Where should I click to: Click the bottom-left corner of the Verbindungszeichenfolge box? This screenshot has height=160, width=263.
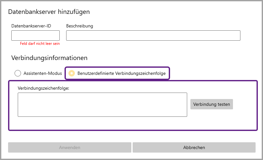(20, 114)
